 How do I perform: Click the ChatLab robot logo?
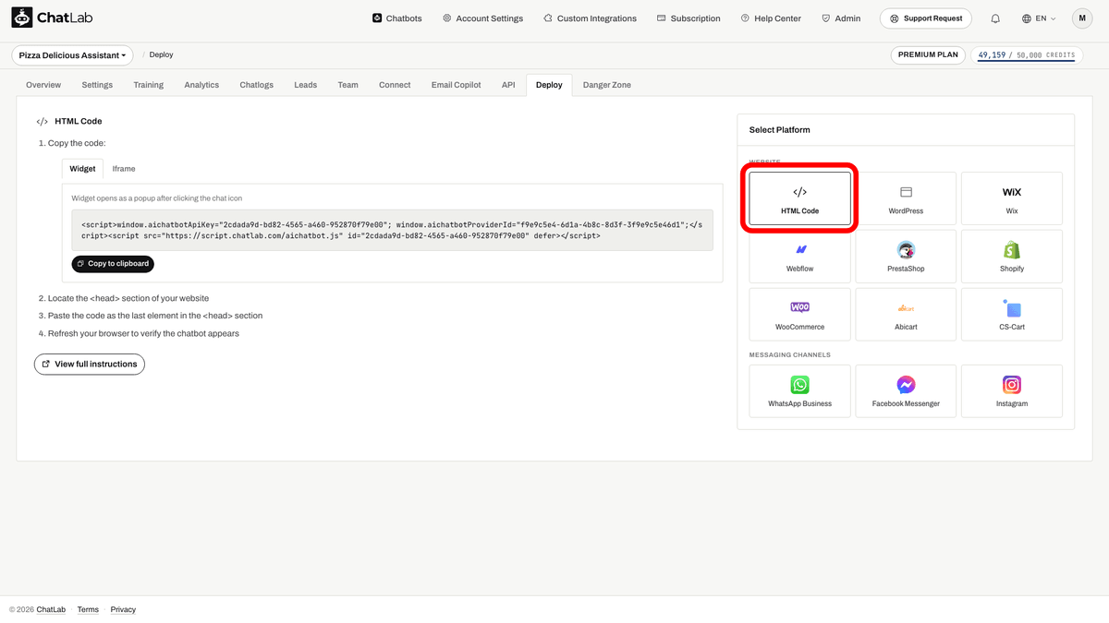pos(22,18)
